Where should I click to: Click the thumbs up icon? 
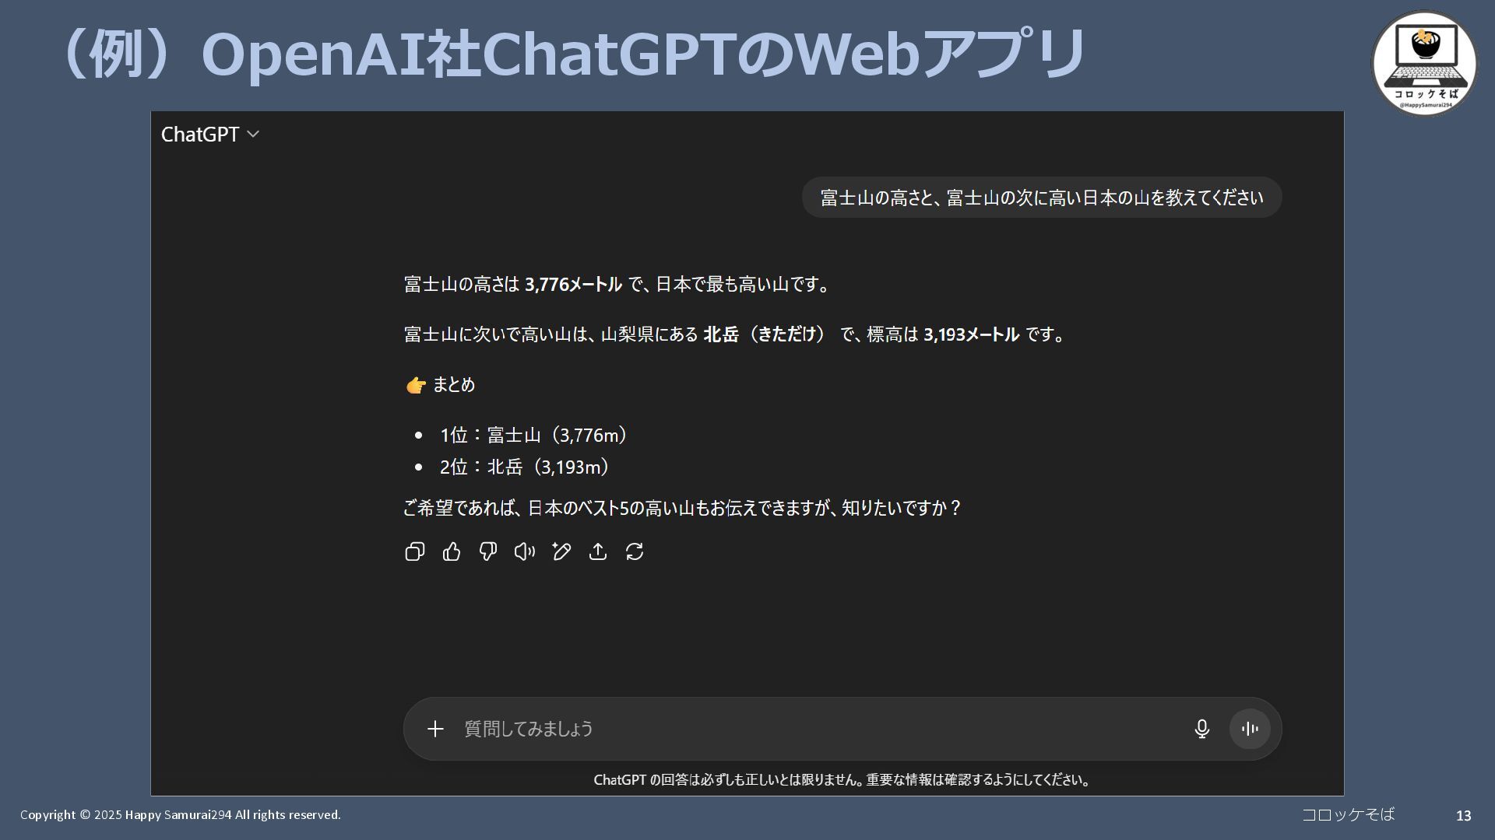[x=452, y=551]
